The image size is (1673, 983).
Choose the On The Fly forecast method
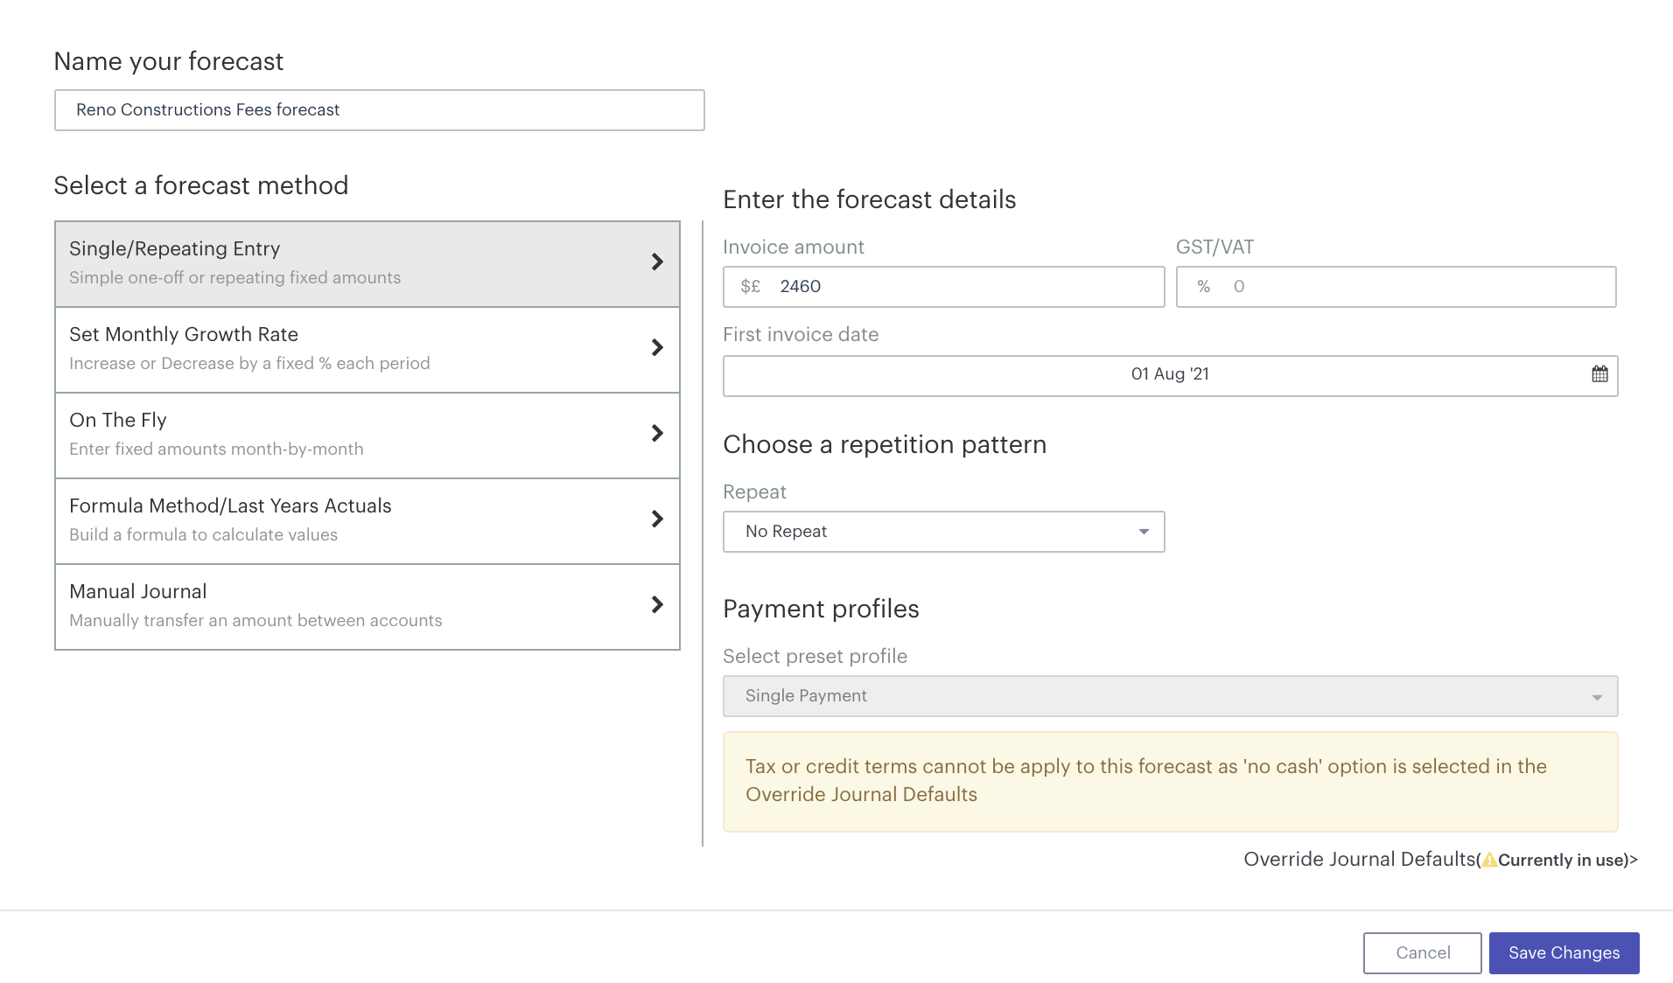[367, 436]
